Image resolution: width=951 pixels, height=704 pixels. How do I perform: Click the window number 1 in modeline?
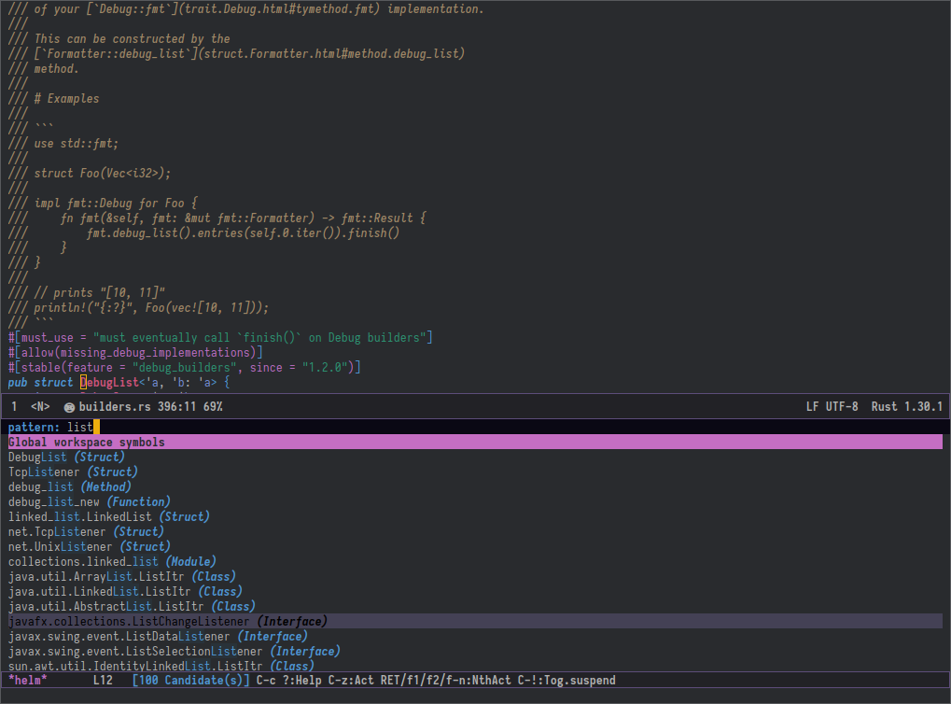tap(14, 407)
